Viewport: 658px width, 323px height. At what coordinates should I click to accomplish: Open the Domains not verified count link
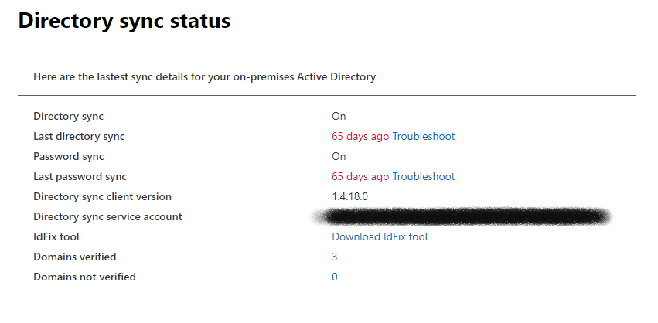[x=335, y=277]
